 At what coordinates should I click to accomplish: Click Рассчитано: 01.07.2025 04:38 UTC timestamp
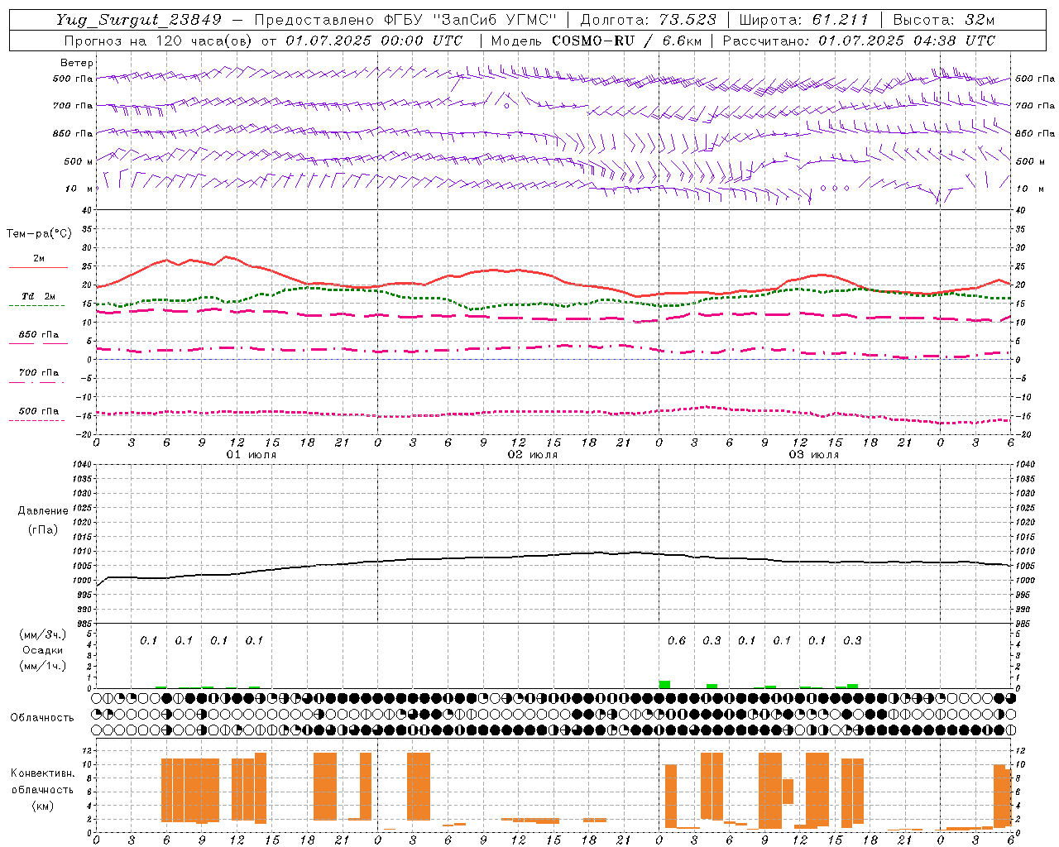click(859, 41)
